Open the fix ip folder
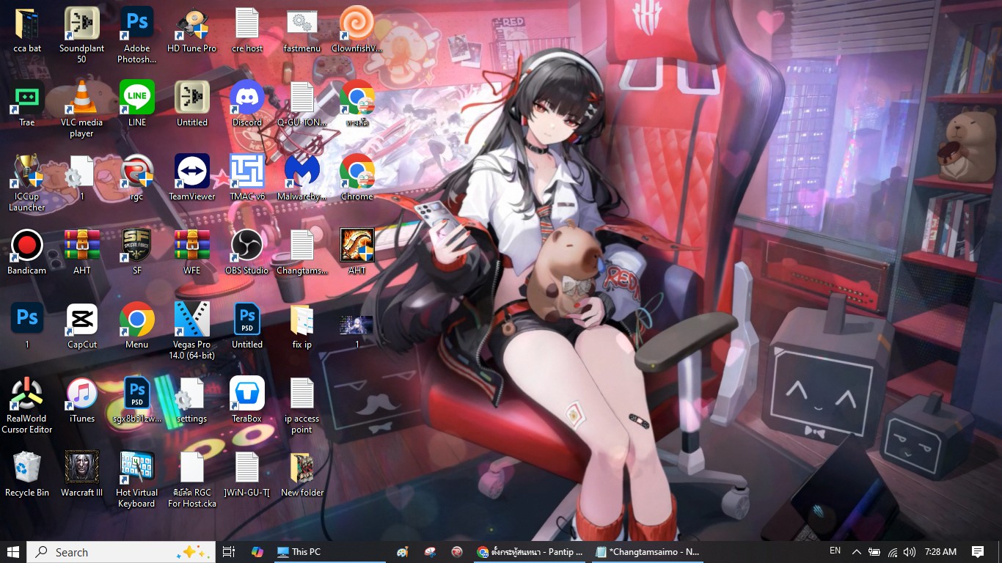The height and width of the screenshot is (563, 1002). 302,326
